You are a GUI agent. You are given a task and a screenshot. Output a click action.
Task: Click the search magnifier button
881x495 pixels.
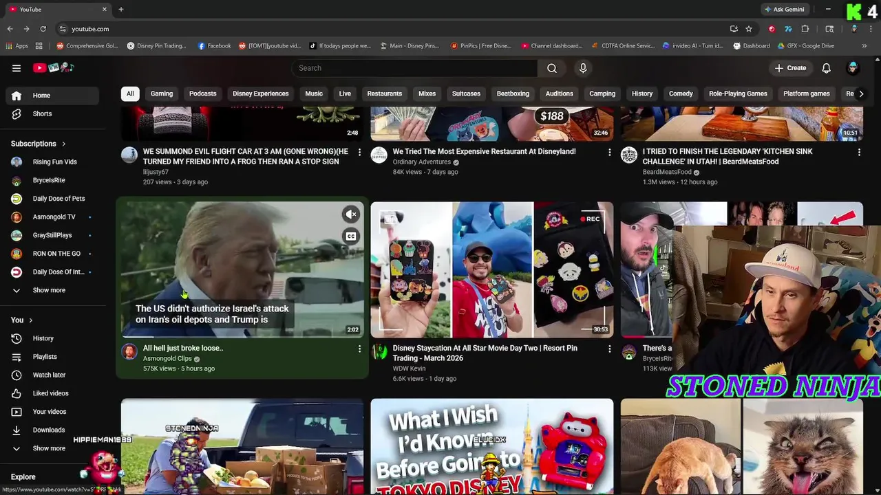(x=551, y=68)
